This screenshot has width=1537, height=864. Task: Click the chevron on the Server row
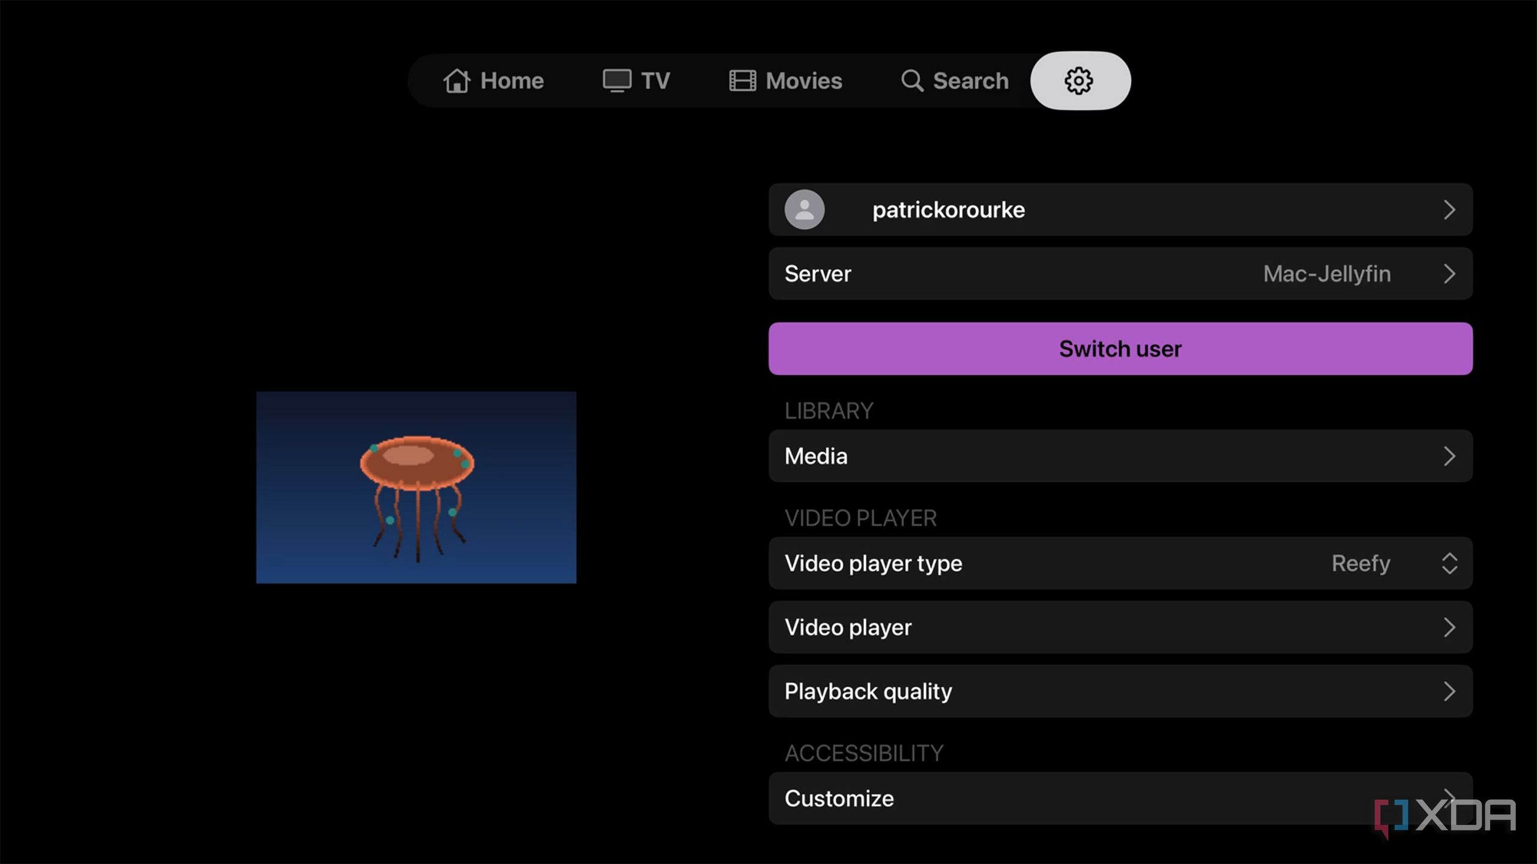click(1449, 274)
